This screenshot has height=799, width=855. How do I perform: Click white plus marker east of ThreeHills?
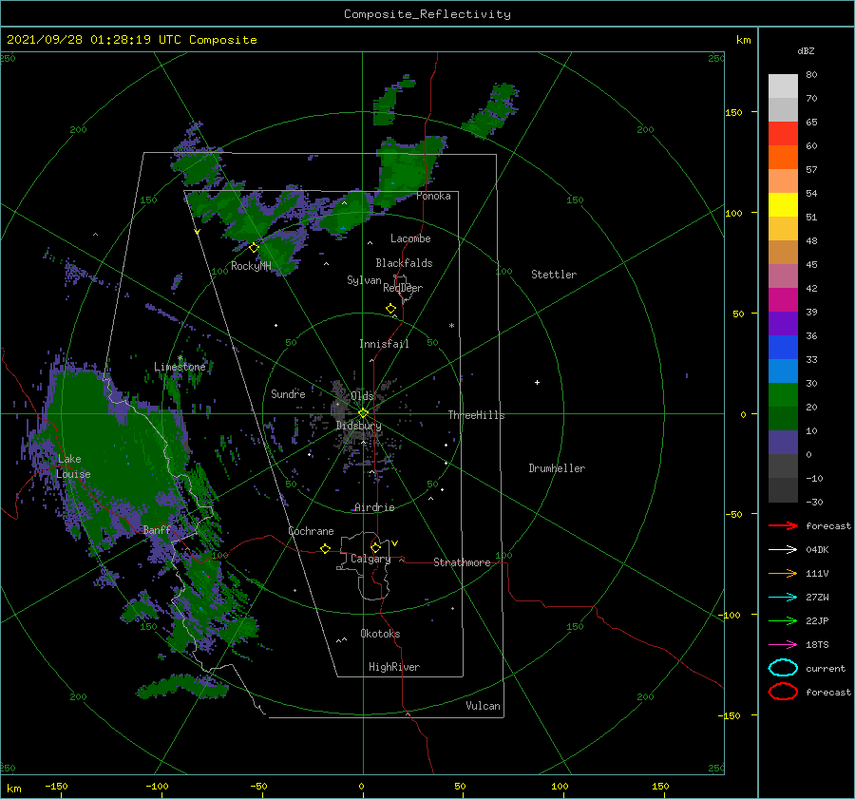pos(537,382)
